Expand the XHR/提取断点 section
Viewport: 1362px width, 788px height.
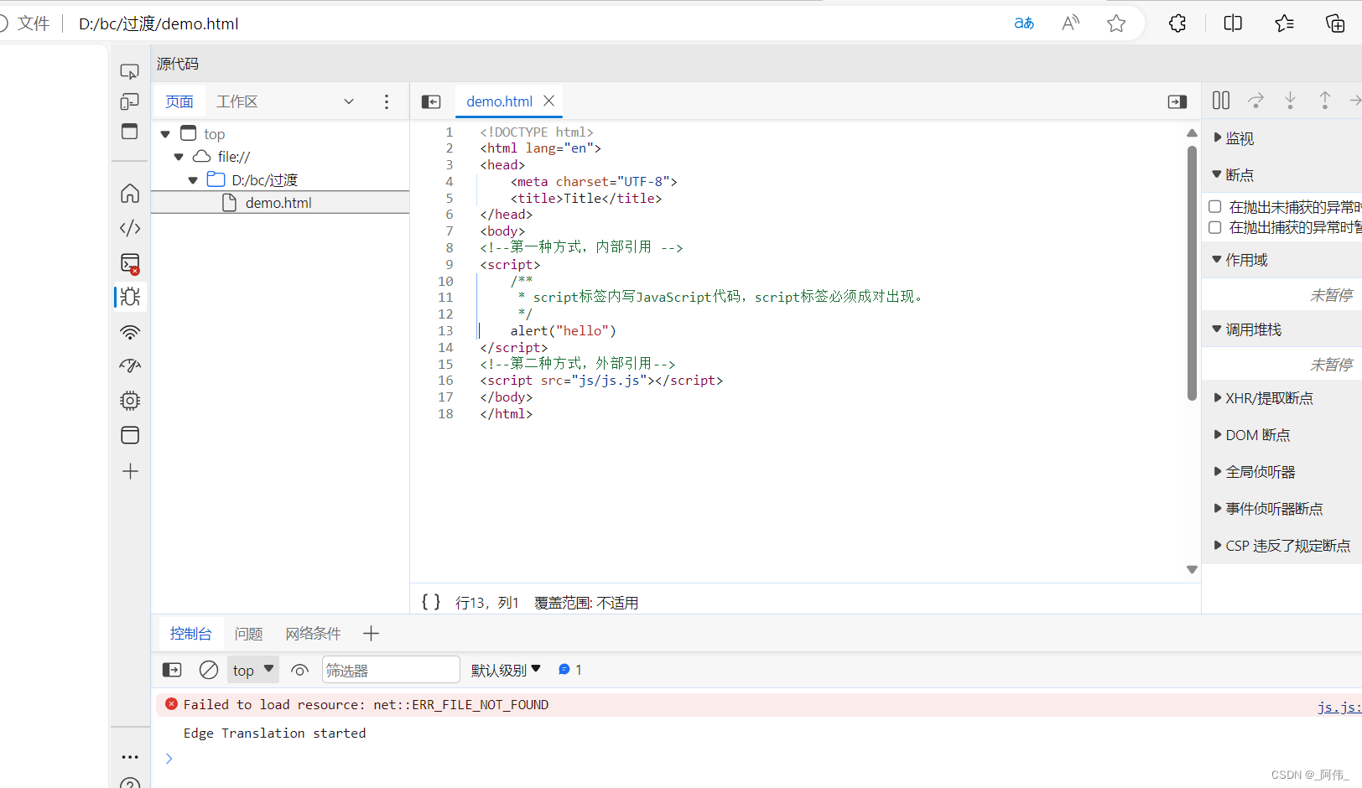coord(1263,398)
